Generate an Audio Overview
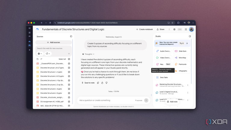The height and width of the screenshot is (130, 231). [x=163, y=51]
